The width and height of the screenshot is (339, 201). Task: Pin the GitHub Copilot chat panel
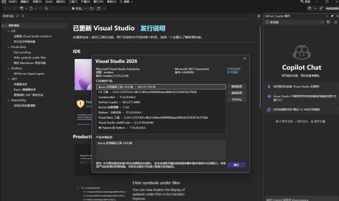pos(332,16)
